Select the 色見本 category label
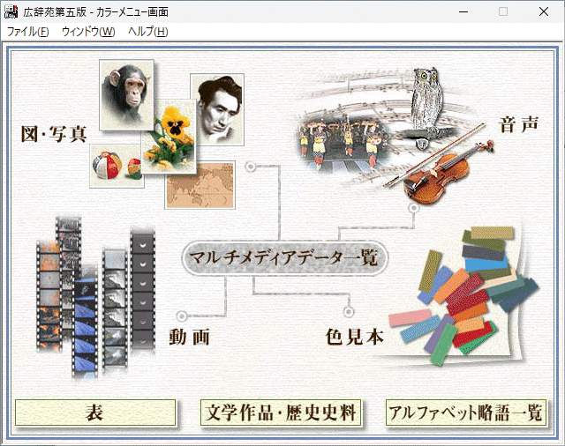This screenshot has height=446, width=565. click(x=355, y=337)
